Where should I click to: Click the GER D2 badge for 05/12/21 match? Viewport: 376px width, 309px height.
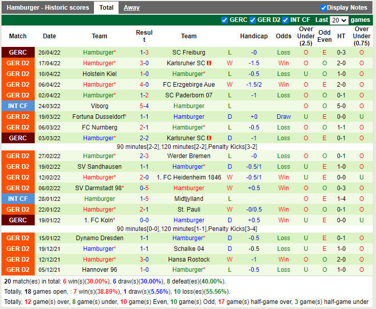click(18, 270)
